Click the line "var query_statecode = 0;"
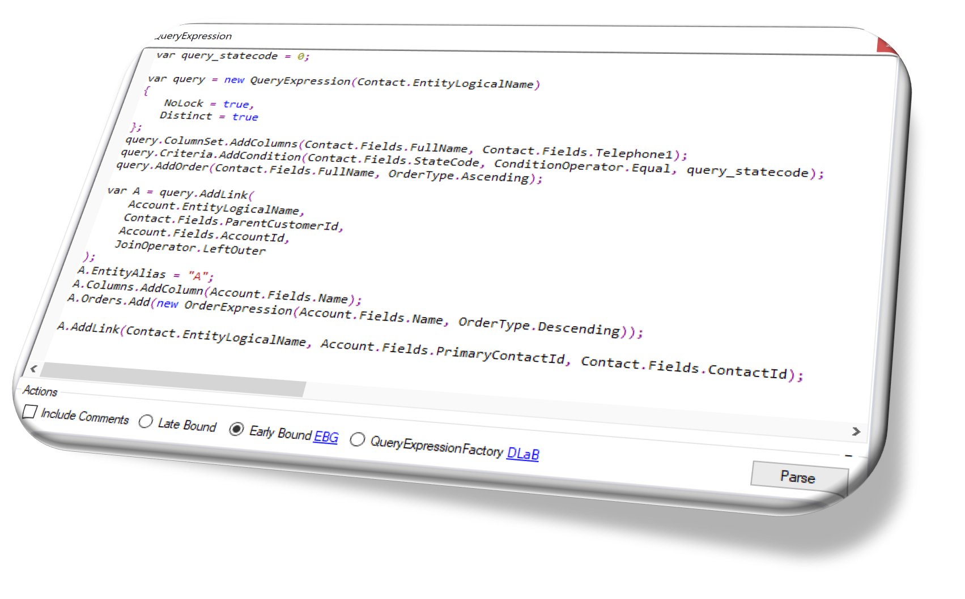 (x=233, y=55)
